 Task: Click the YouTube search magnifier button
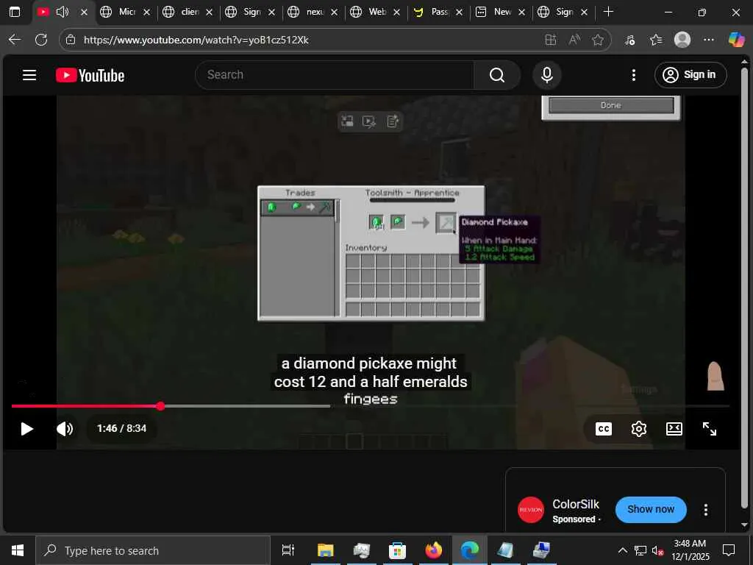pos(497,75)
